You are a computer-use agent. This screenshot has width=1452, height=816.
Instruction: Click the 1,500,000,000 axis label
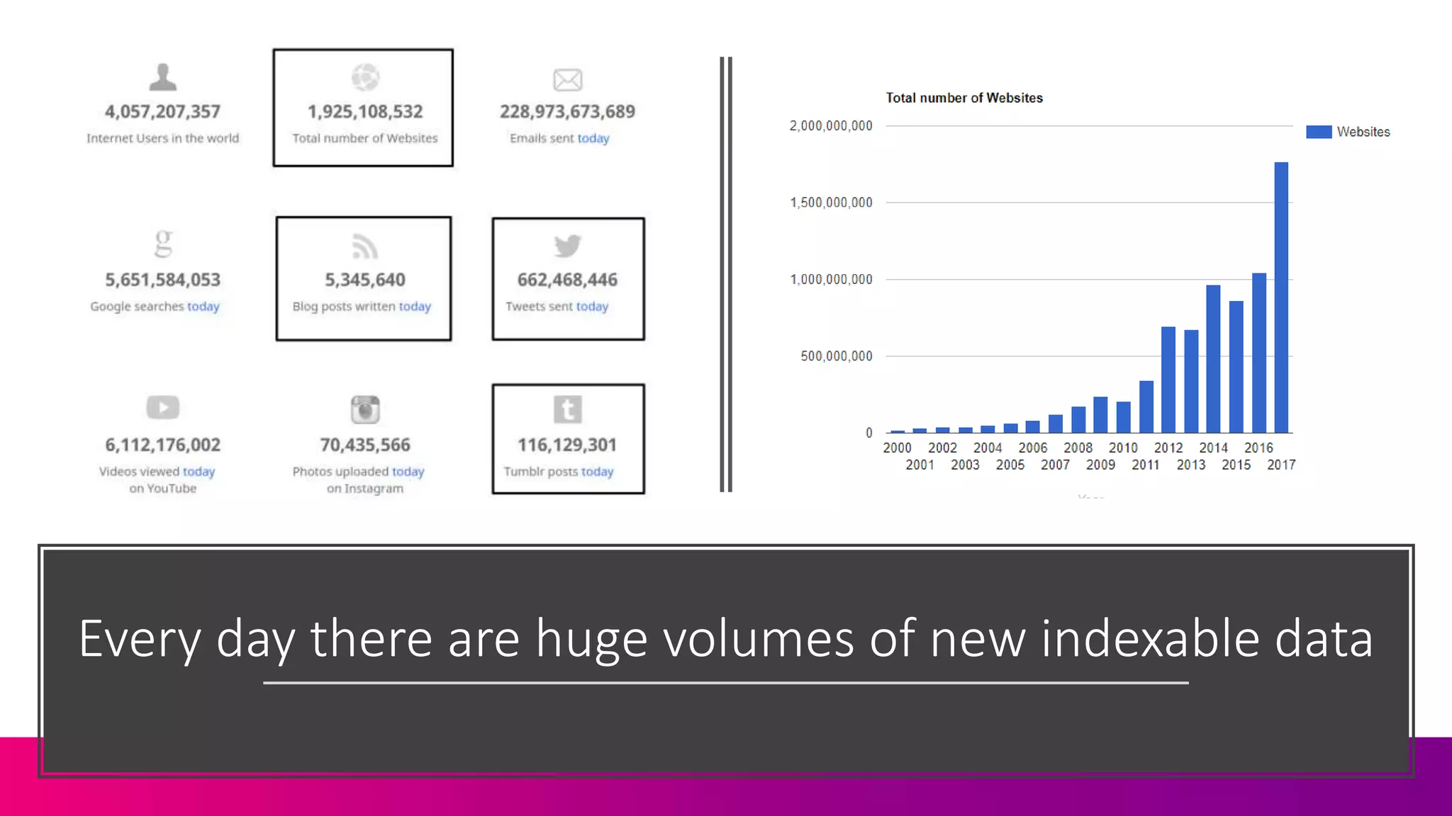pos(831,203)
